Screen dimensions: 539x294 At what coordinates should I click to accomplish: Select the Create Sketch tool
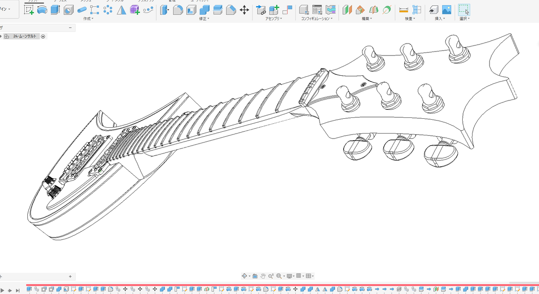[x=29, y=9]
